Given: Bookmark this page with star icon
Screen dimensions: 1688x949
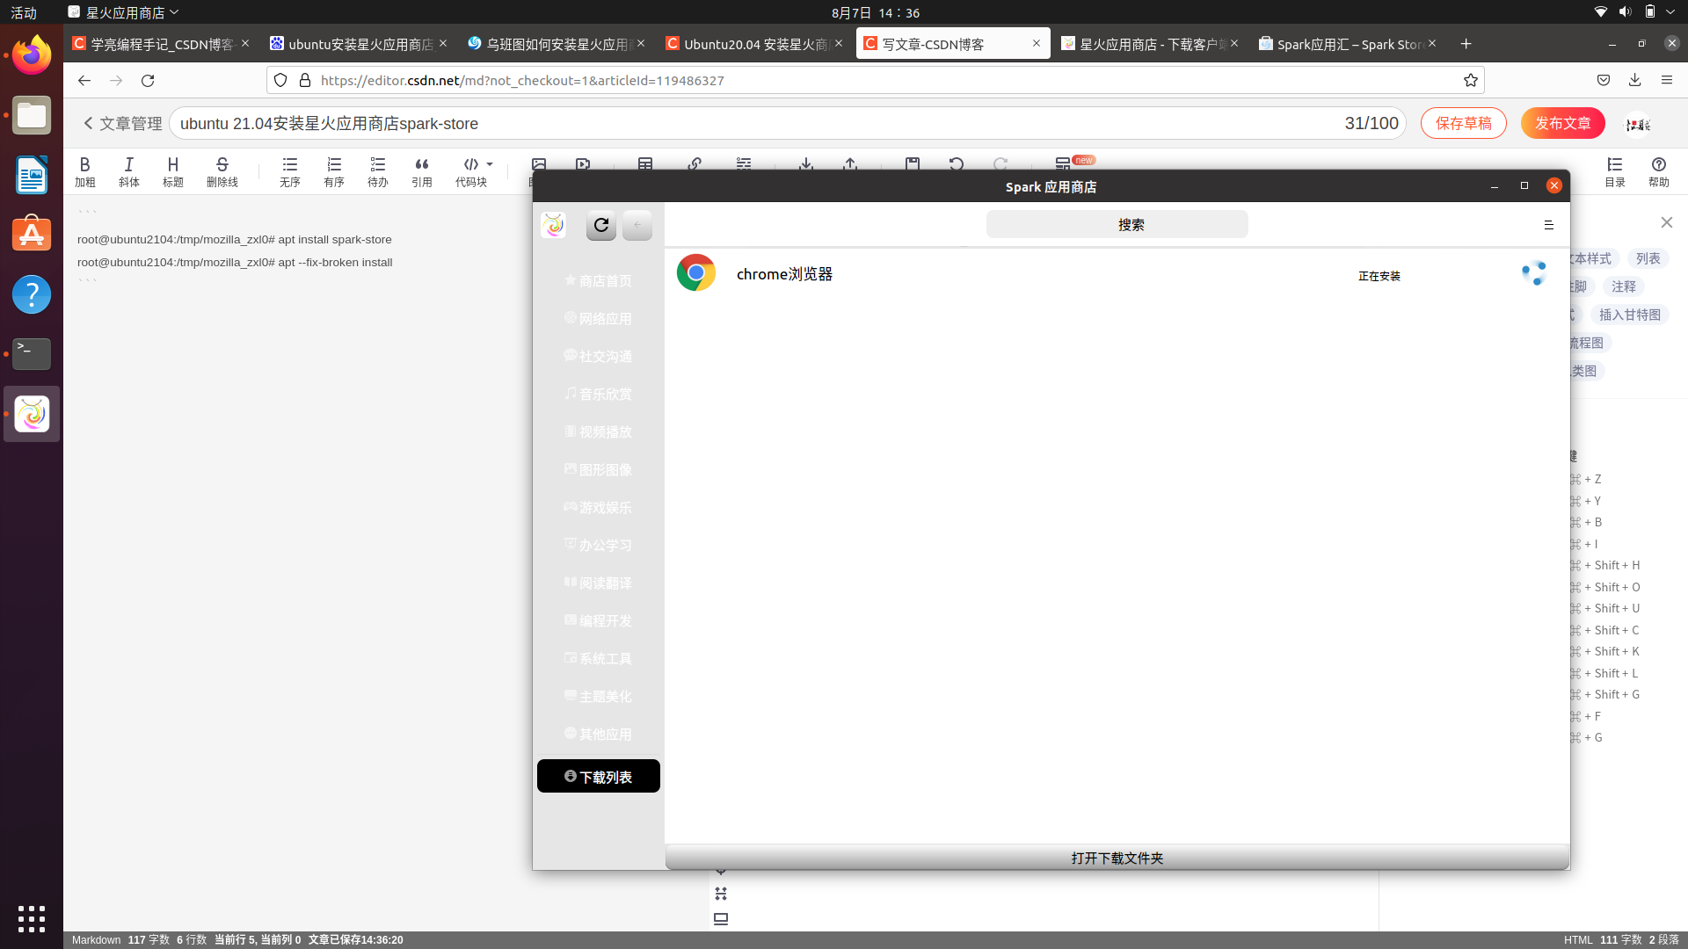Looking at the screenshot, I should tap(1470, 81).
